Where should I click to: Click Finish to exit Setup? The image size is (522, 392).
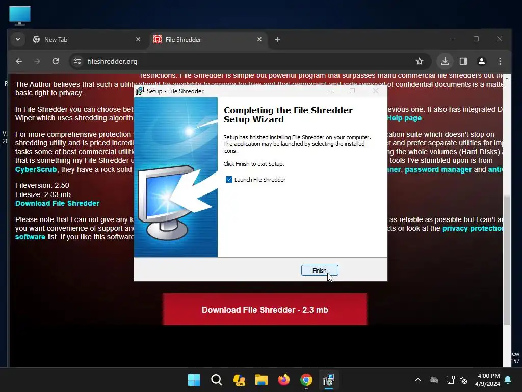[320, 271]
